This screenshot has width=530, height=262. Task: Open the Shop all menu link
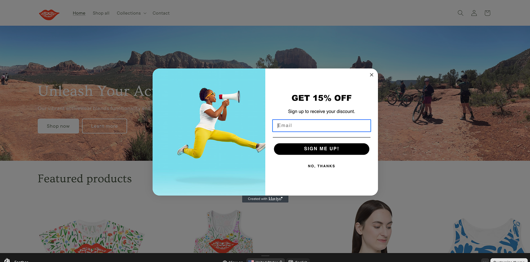pyautogui.click(x=101, y=13)
